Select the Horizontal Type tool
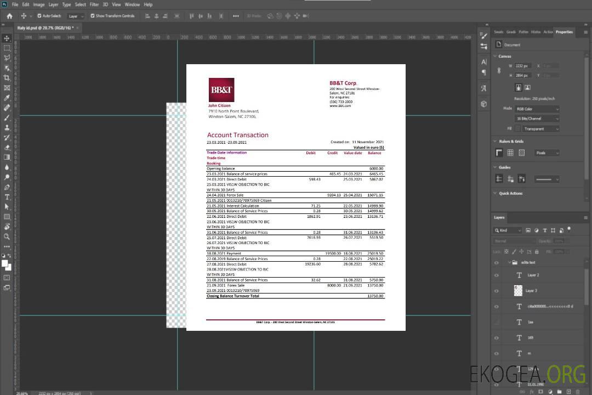This screenshot has height=395, width=592. point(7,197)
